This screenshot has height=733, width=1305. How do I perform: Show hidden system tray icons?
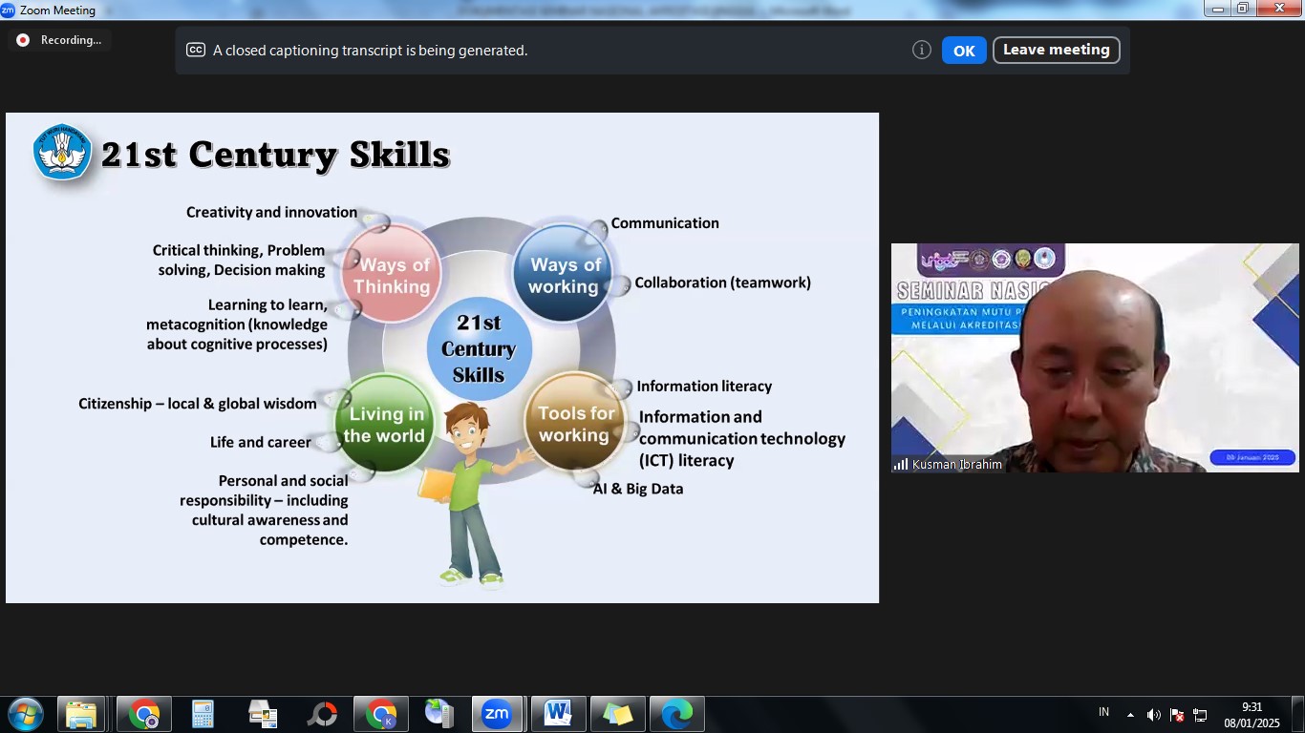point(1130,715)
